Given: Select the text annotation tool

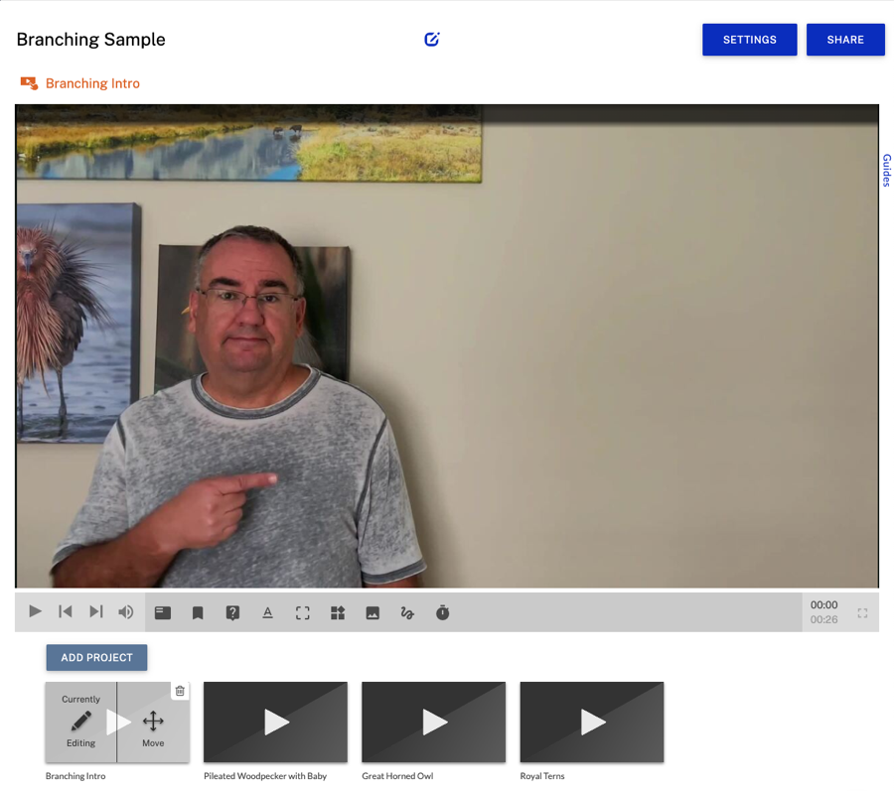Looking at the screenshot, I should 267,613.
